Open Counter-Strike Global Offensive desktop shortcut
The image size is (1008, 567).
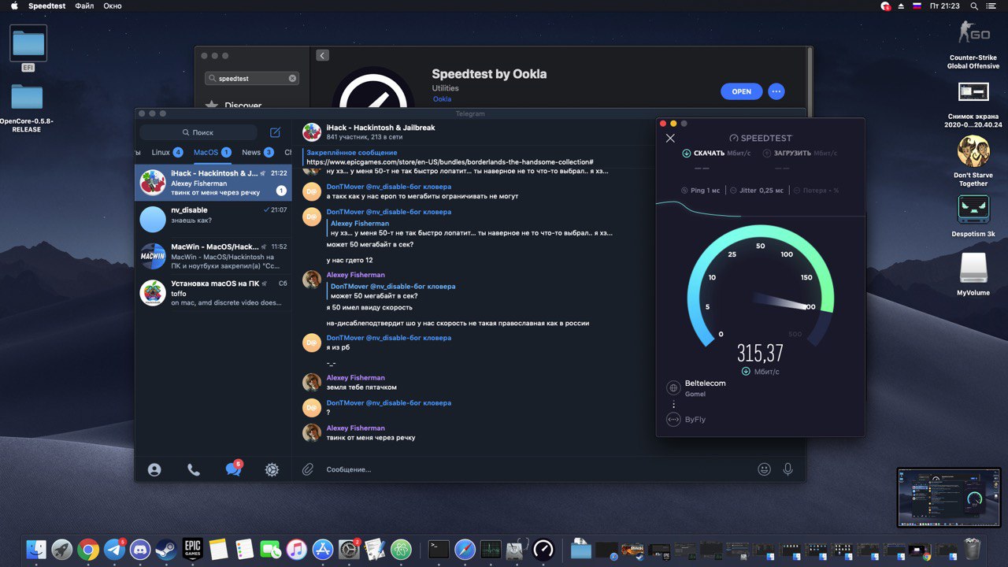pos(973,33)
